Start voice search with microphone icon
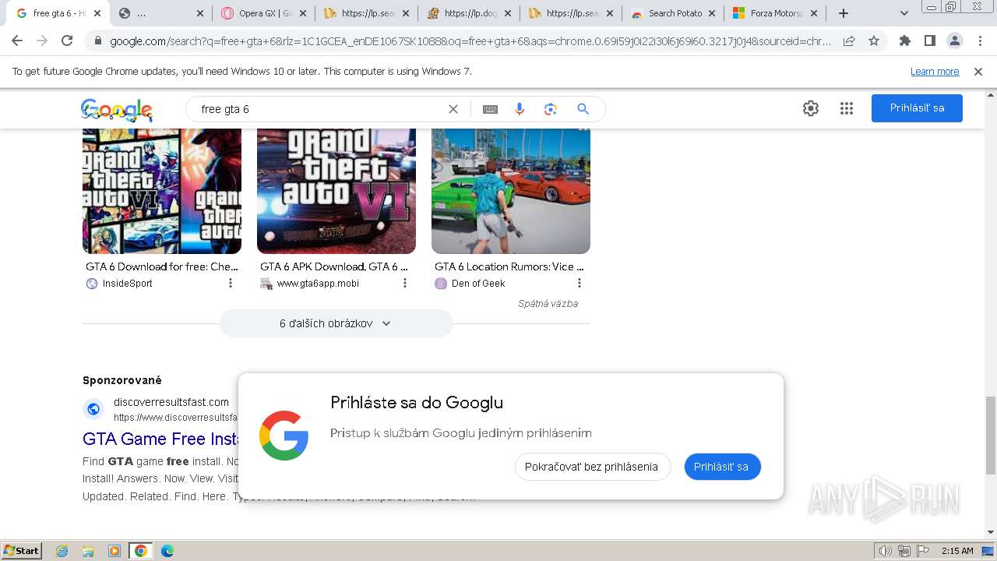The height and width of the screenshot is (561, 997). [520, 109]
